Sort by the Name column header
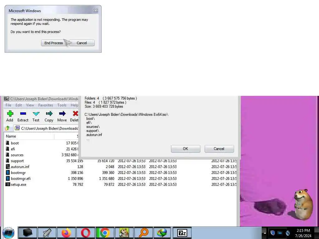This screenshot has width=319, height=239. tap(29, 136)
